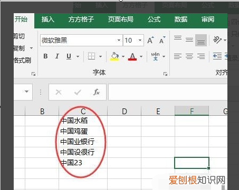This screenshot has height=190, width=239.
Task: Open underline style dropdown arrow
Action: pyautogui.click(x=78, y=56)
